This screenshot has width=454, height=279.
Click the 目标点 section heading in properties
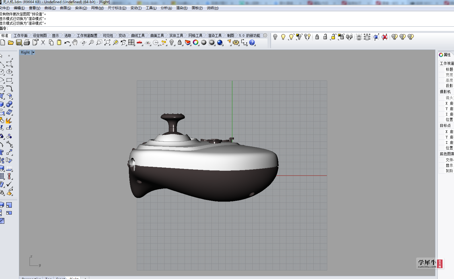(445, 125)
